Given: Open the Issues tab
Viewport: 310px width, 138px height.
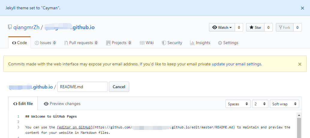Looking at the screenshot, I should pos(46,43).
